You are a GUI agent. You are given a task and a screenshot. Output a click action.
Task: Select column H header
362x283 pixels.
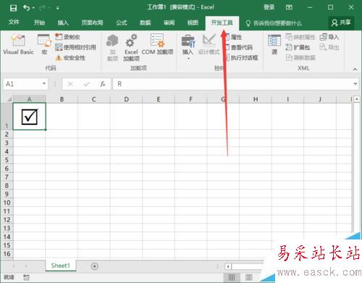coord(256,99)
